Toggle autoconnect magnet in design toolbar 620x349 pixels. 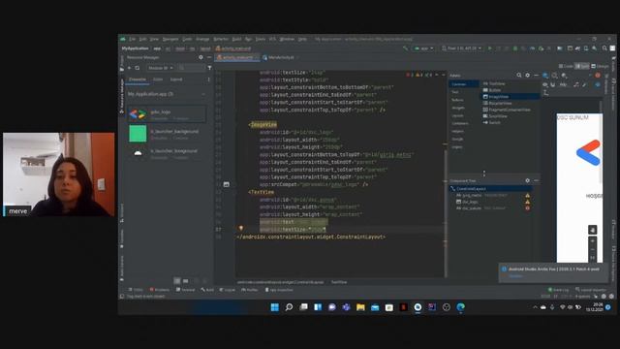tap(553, 84)
